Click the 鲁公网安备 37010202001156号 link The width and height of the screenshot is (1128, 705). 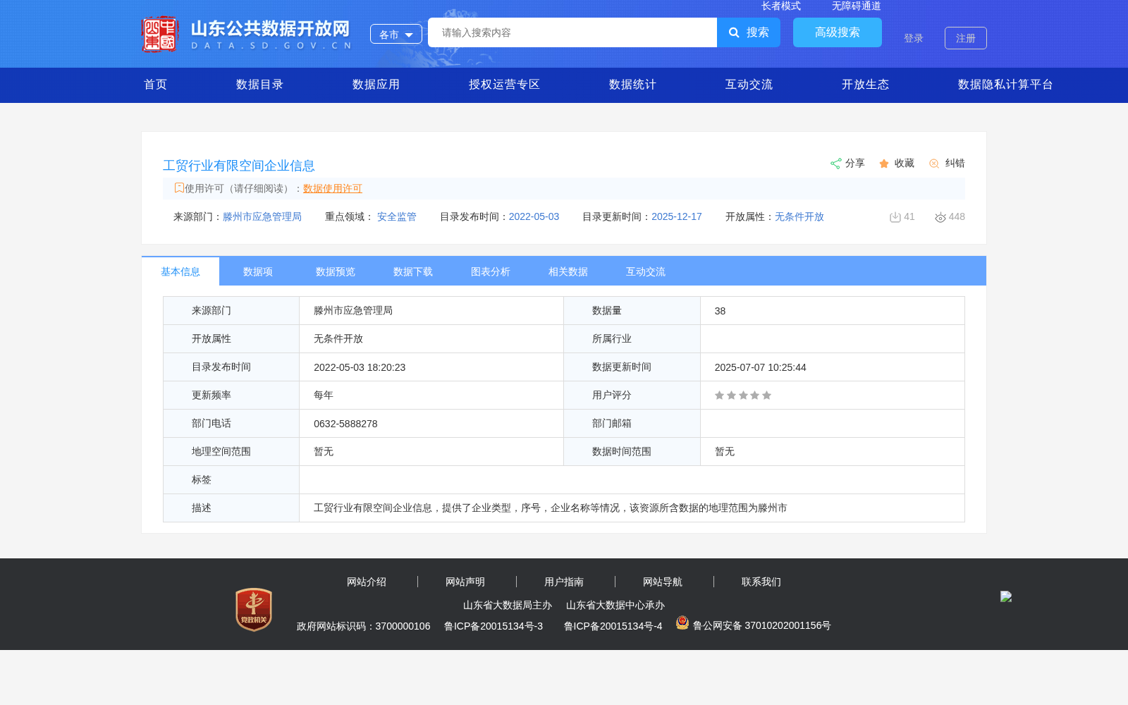point(762,625)
